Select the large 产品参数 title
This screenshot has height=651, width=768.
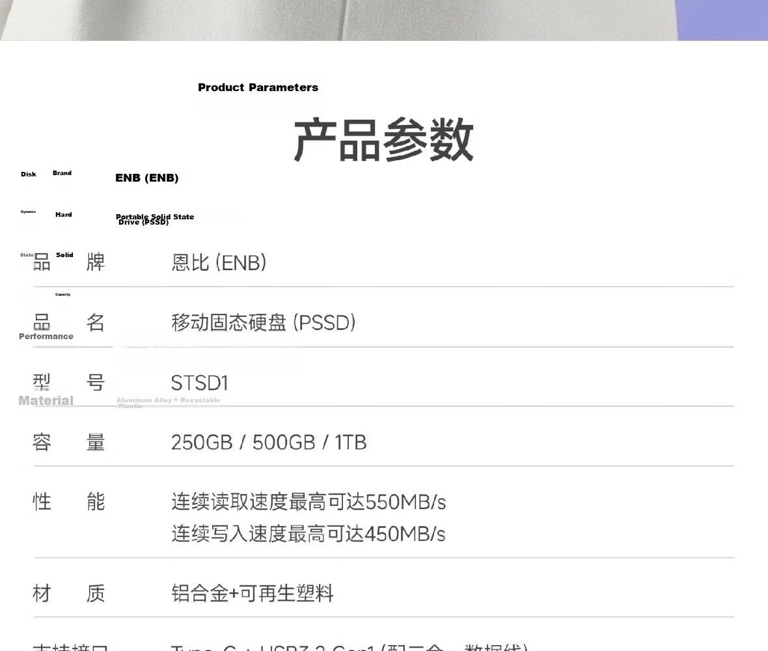383,140
